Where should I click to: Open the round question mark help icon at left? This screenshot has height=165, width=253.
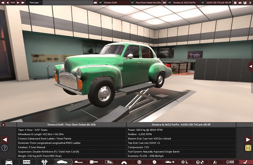tap(4, 148)
